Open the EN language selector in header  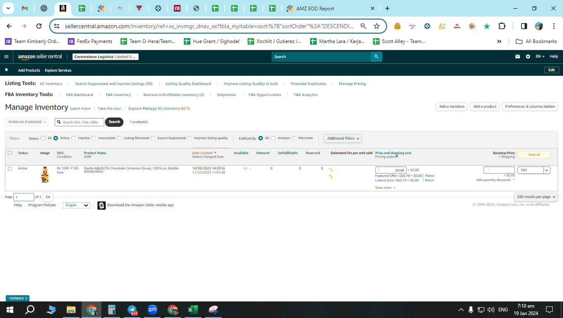[x=540, y=57]
